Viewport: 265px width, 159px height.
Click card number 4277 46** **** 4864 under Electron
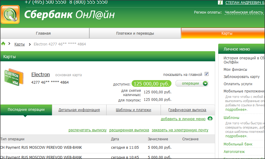(x=50, y=83)
